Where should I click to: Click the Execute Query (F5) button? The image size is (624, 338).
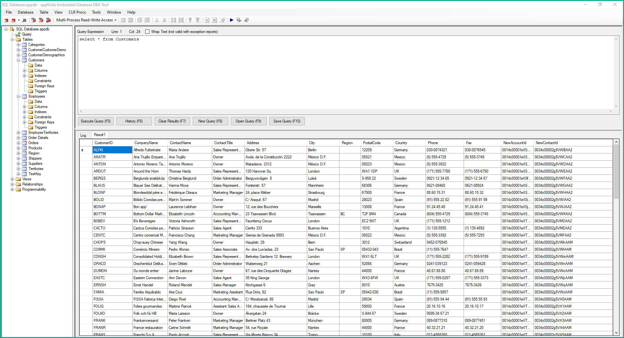click(x=96, y=121)
